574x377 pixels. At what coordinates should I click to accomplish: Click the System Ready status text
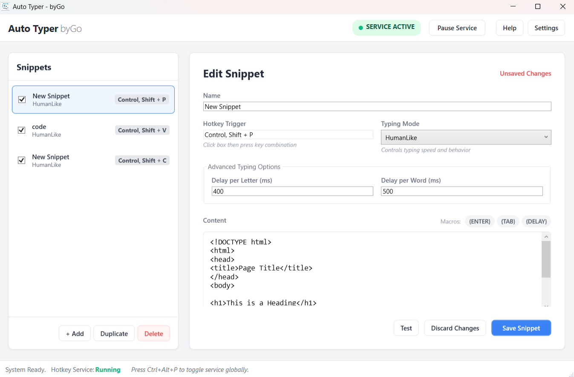(x=26, y=370)
